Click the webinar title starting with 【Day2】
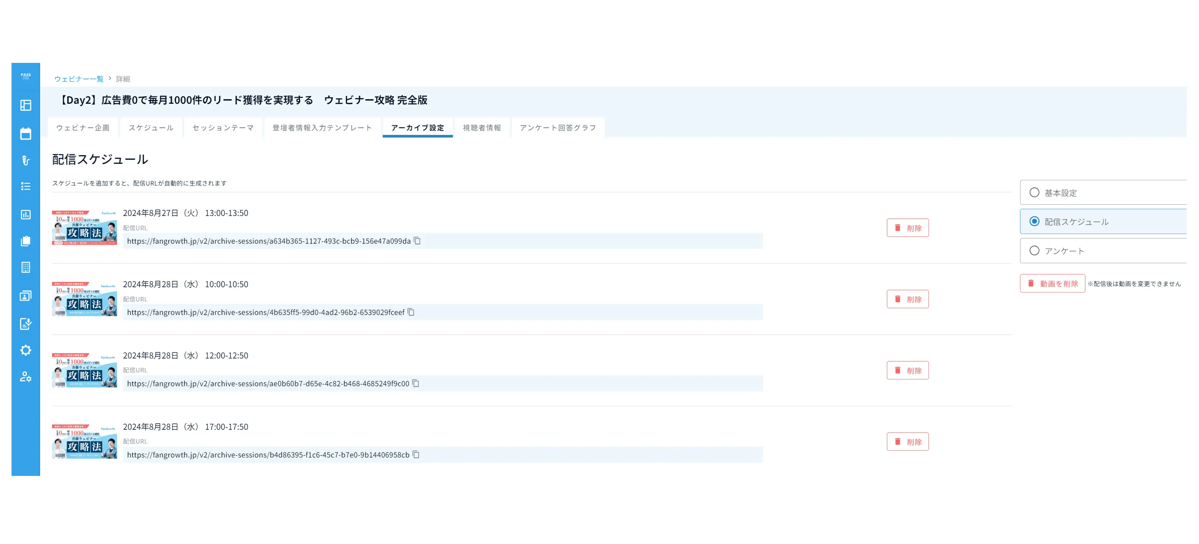The width and height of the screenshot is (1199, 544). pyautogui.click(x=242, y=100)
